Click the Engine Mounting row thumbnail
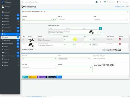This screenshot has height=98, width=130. coord(31,45)
